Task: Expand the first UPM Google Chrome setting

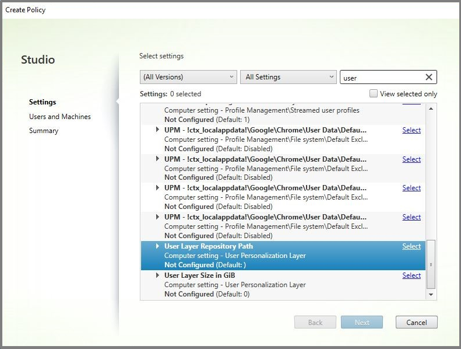Action: point(157,130)
